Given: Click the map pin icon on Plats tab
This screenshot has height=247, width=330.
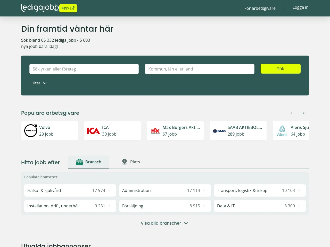Looking at the screenshot, I should pyautogui.click(x=125, y=162).
